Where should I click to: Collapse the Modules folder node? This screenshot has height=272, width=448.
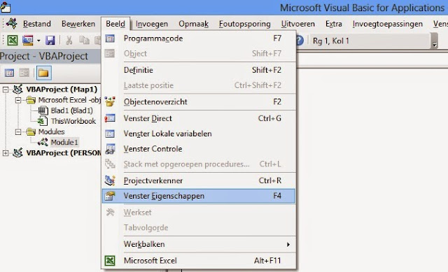point(18,132)
